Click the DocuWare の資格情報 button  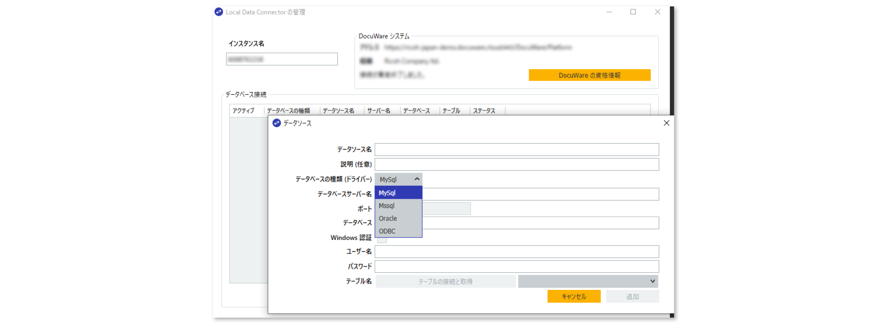coord(590,75)
